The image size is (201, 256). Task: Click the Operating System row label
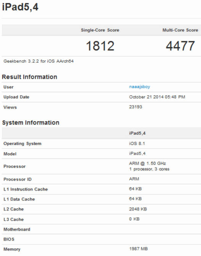point(22,143)
